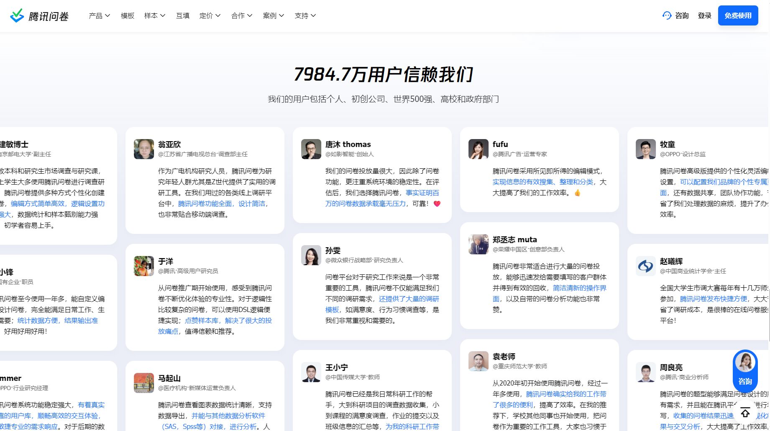Click the Tencent Questionnaire logo
This screenshot has width=770, height=431.
(x=39, y=16)
